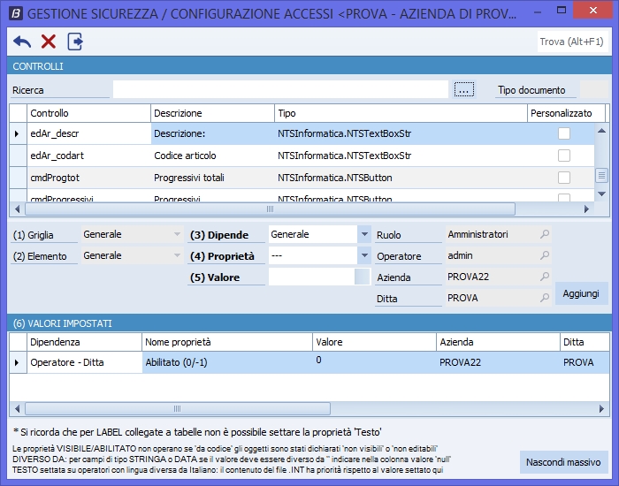Click the red X delete icon
Image resolution: width=619 pixels, height=486 pixels.
[49, 42]
